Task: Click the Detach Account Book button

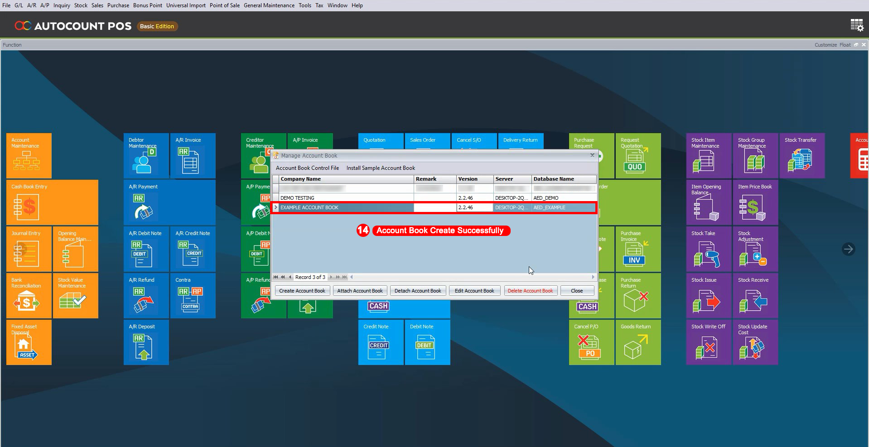Action: [x=418, y=291]
